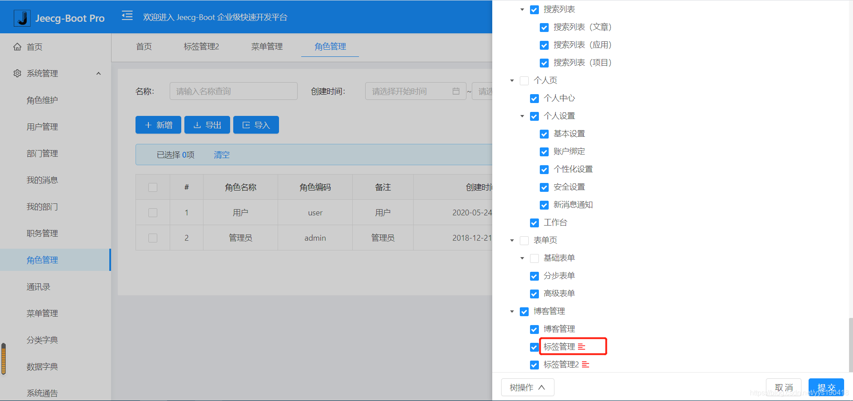This screenshot has width=853, height=401.
Task: Click the 清空 link
Action: click(222, 155)
